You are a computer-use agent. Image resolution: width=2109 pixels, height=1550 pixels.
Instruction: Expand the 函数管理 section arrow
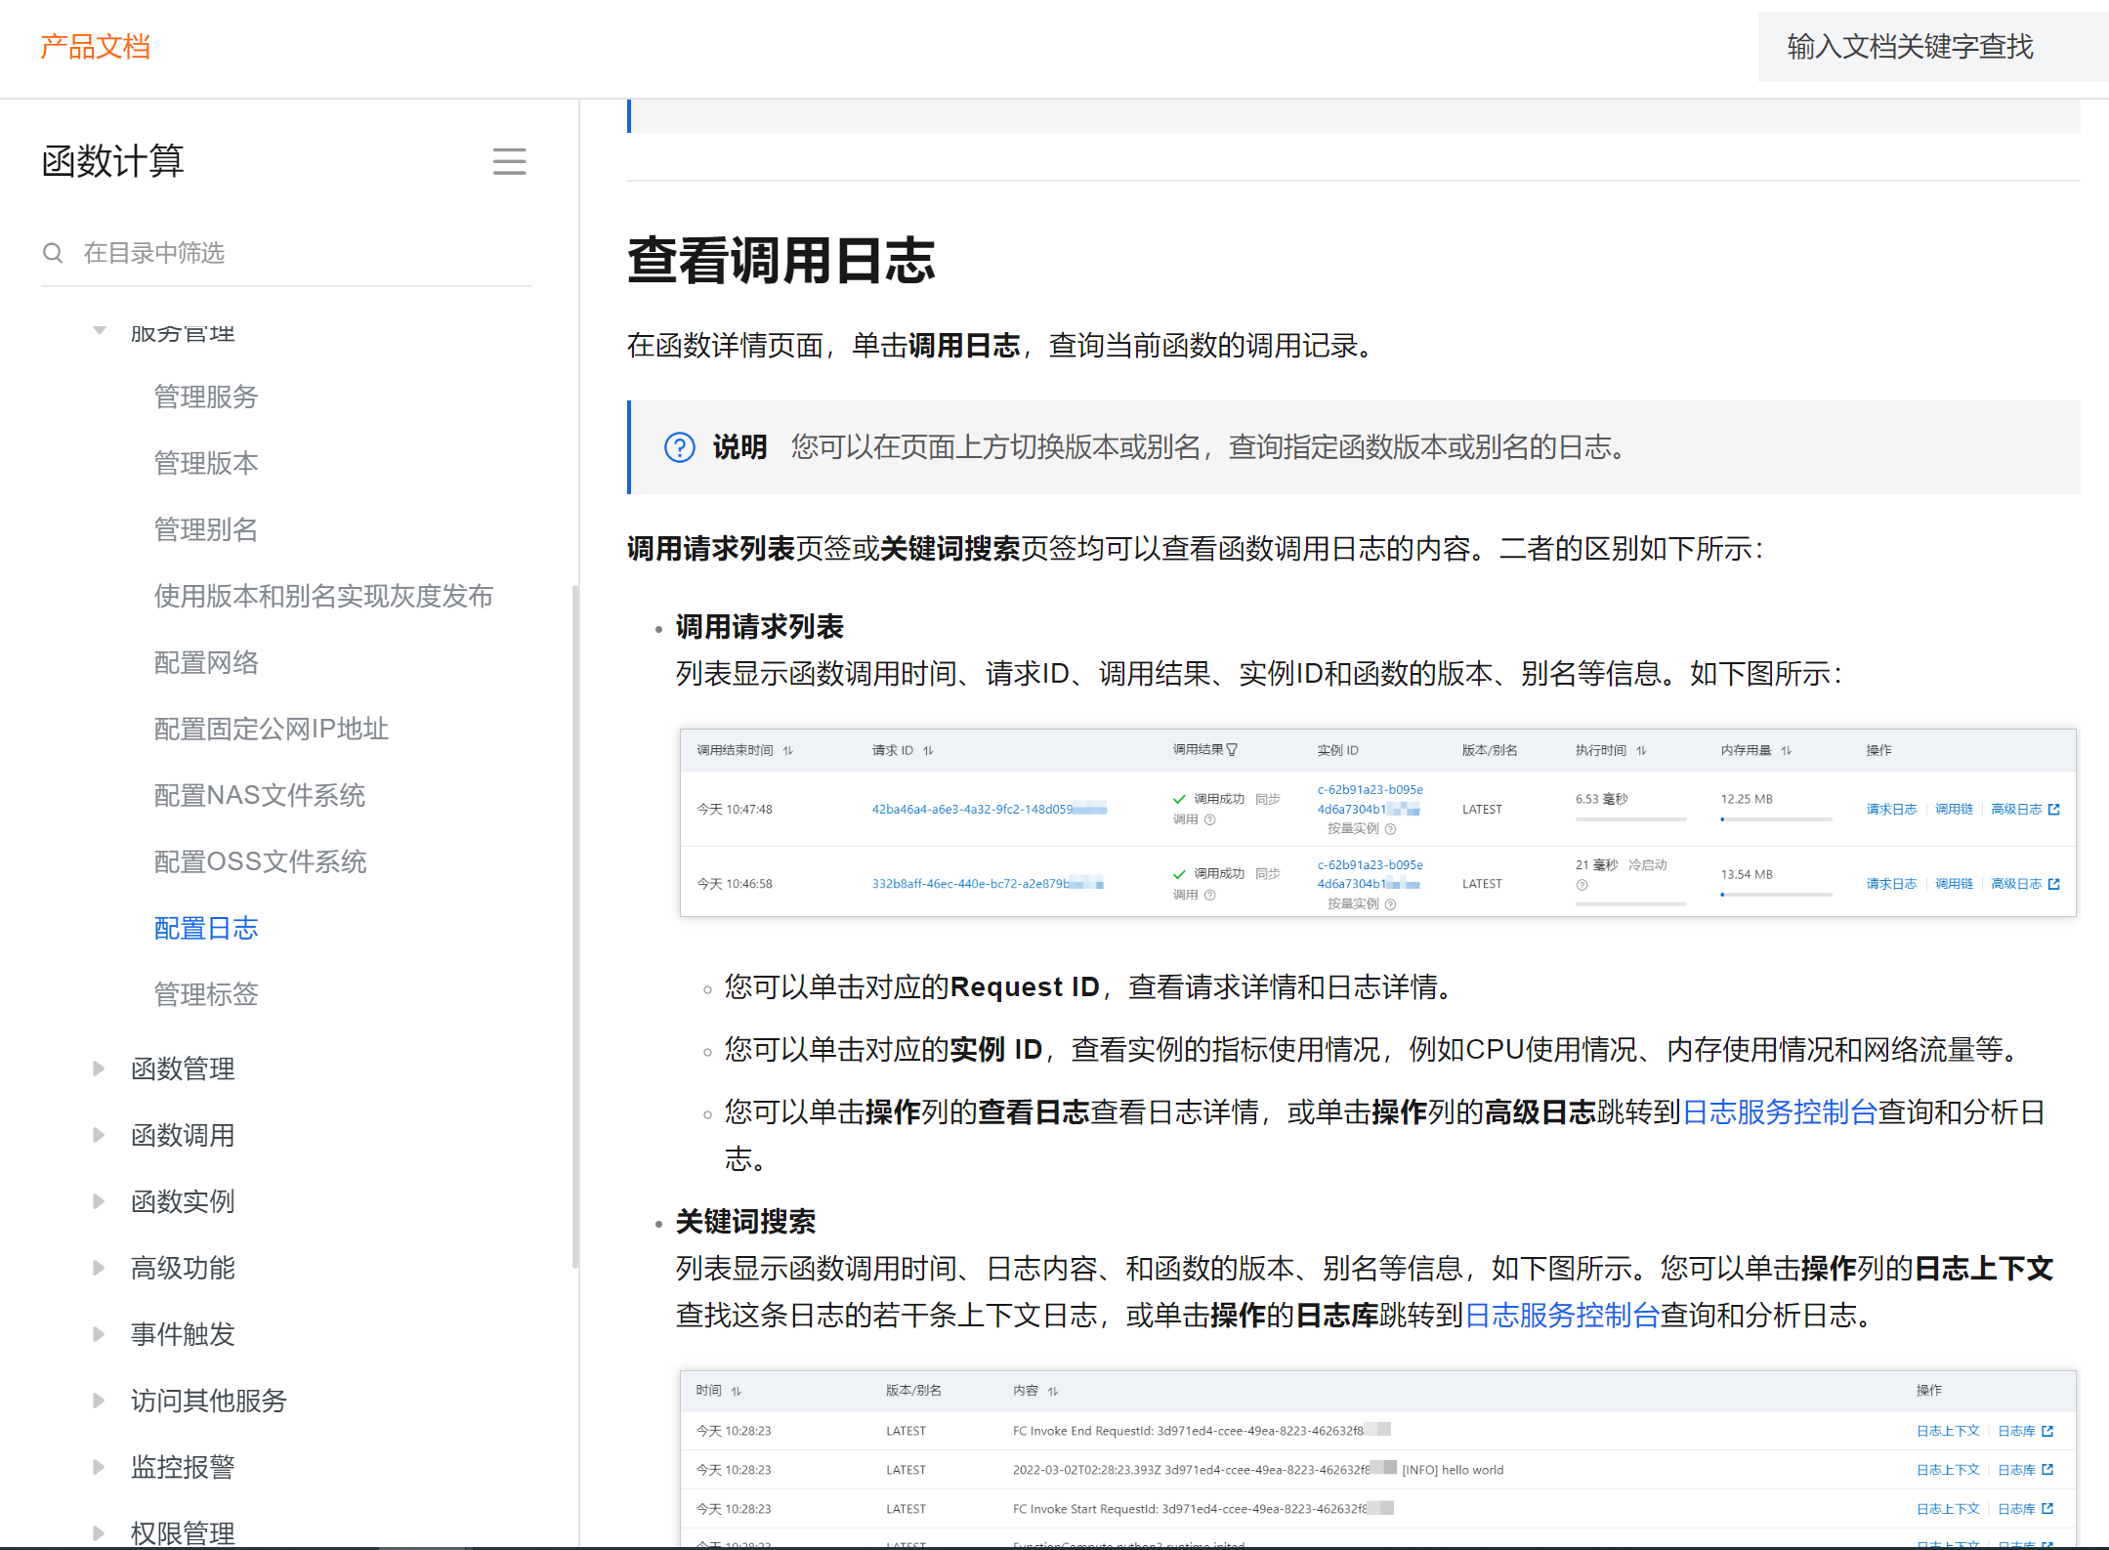99,1068
